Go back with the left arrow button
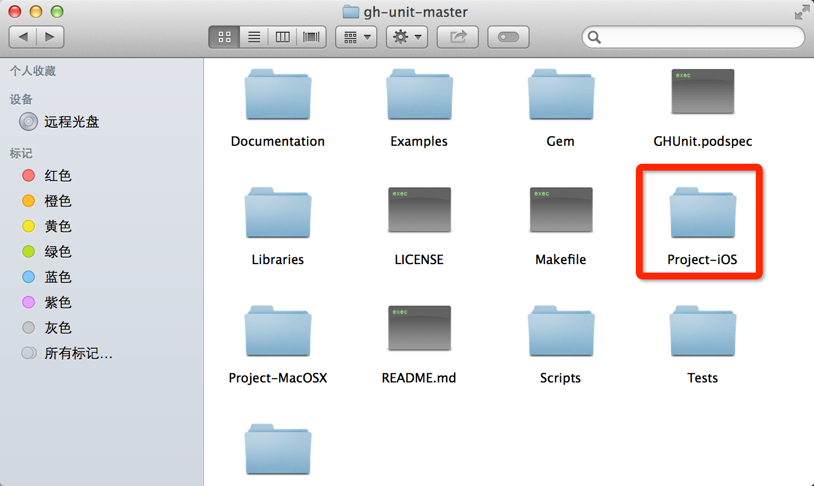 23,37
